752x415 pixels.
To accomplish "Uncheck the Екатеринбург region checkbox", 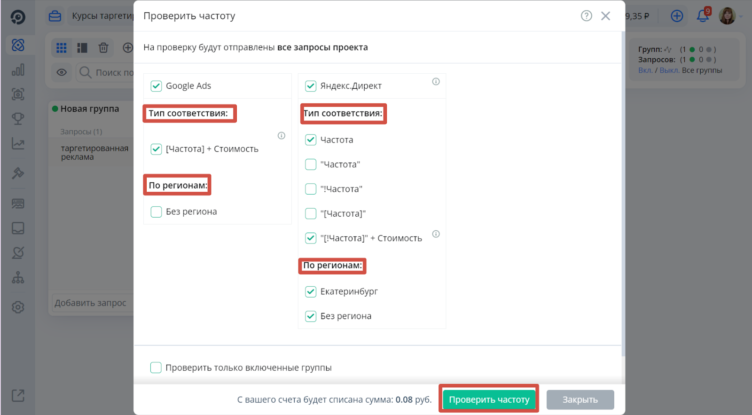I will point(311,292).
